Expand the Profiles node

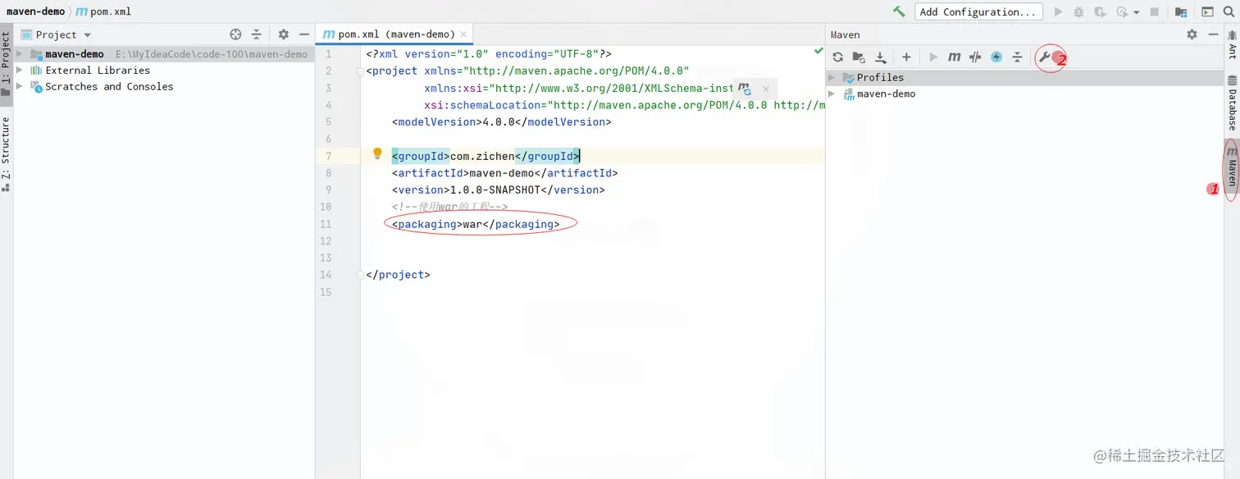832,77
